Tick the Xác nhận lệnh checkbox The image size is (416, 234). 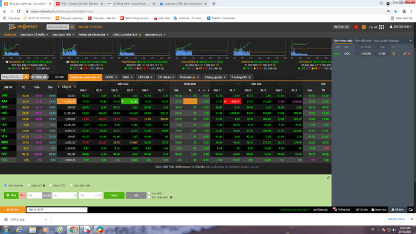coord(149,197)
